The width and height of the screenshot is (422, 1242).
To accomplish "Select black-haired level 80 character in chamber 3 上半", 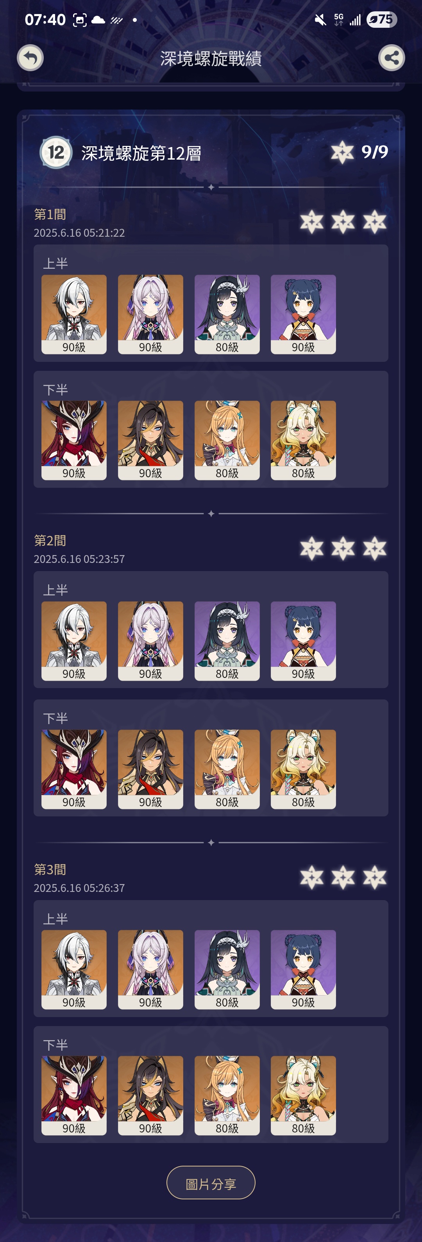I will (x=227, y=970).
